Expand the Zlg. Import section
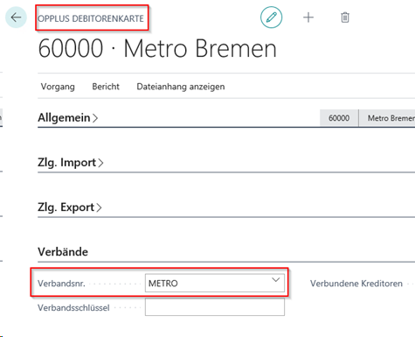 pyautogui.click(x=71, y=163)
